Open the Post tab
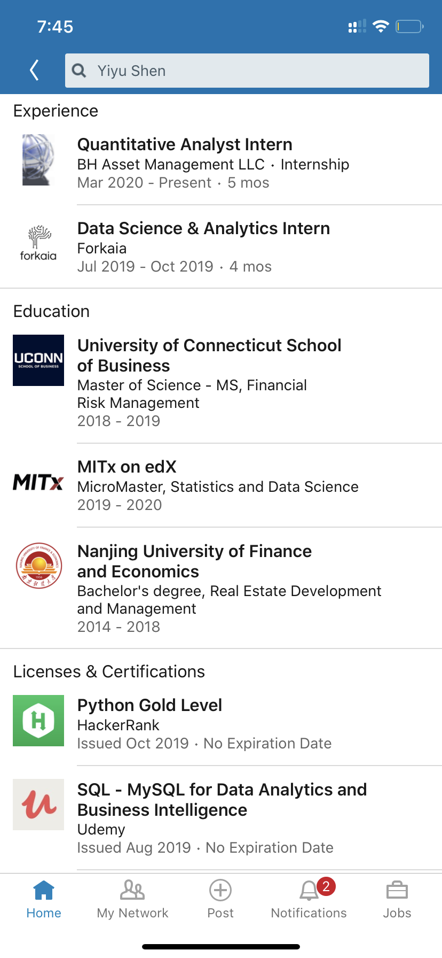Viewport: 442px width, 958px height. [220, 899]
